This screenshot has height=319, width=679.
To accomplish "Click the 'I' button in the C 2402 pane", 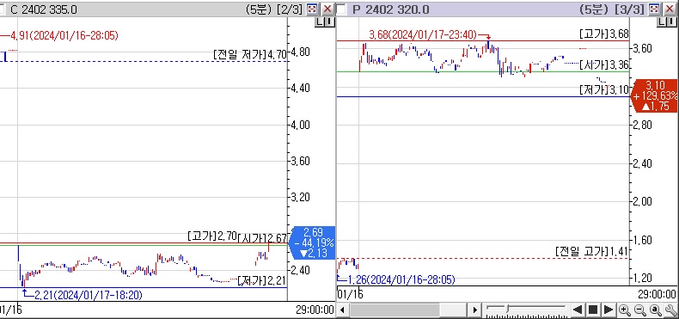I will pyautogui.click(x=329, y=21).
